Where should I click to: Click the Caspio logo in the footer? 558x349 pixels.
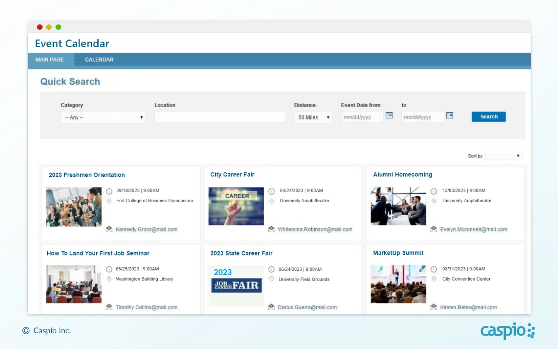tap(507, 331)
